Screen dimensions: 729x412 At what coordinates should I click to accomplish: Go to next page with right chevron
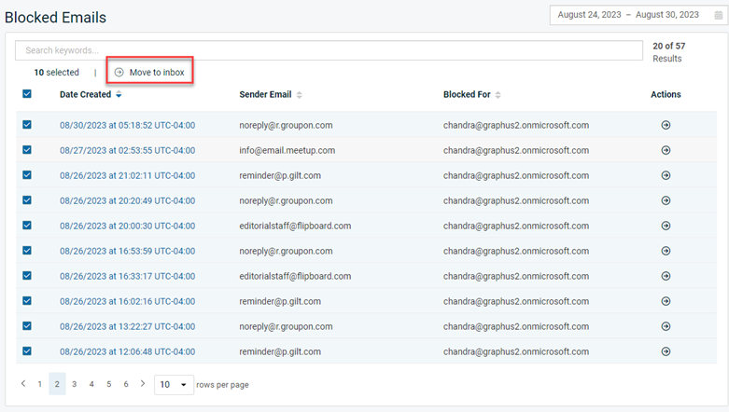coord(143,383)
